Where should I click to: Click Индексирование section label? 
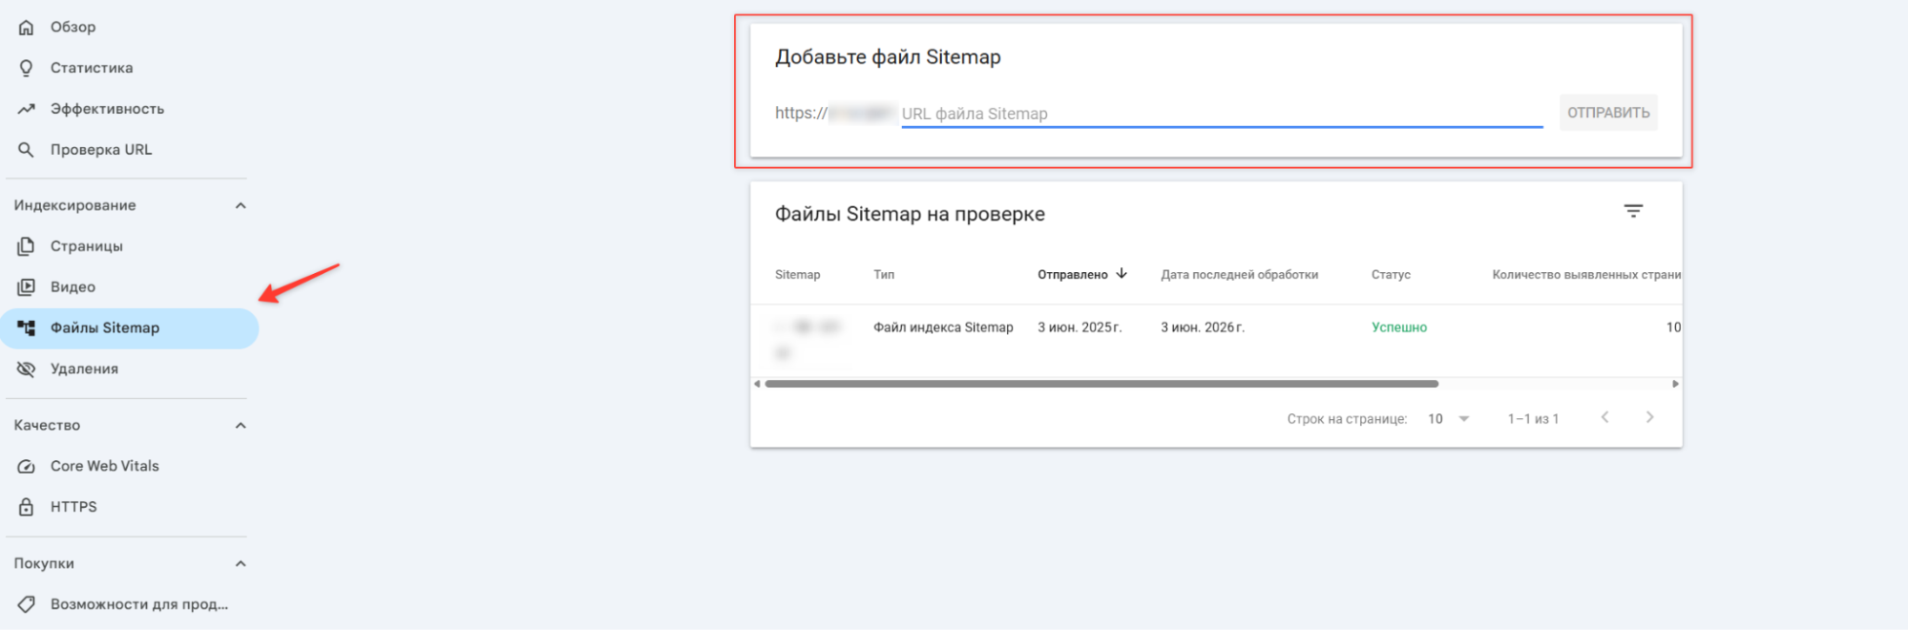(74, 205)
